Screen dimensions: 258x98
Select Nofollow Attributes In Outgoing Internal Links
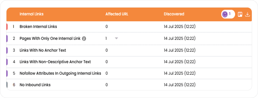coord(60,73)
